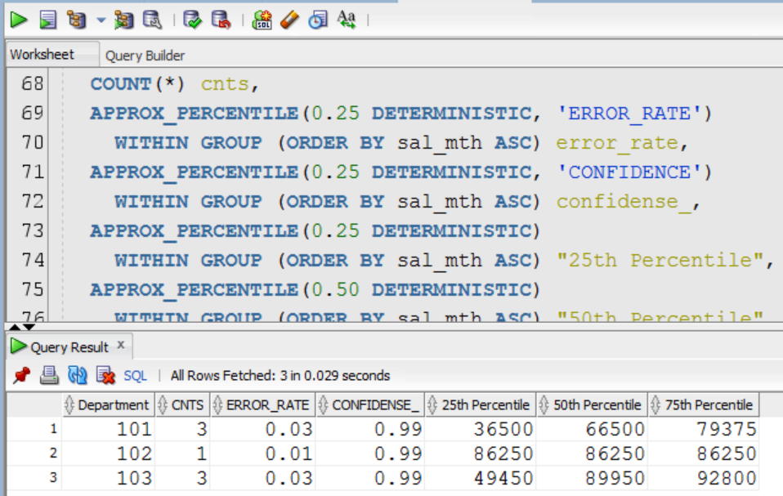Sort by the Department column header
The image size is (783, 496).
click(109, 404)
